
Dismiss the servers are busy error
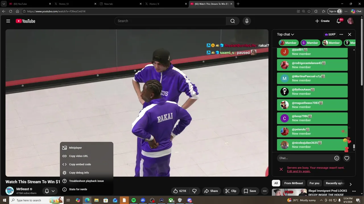point(281,169)
